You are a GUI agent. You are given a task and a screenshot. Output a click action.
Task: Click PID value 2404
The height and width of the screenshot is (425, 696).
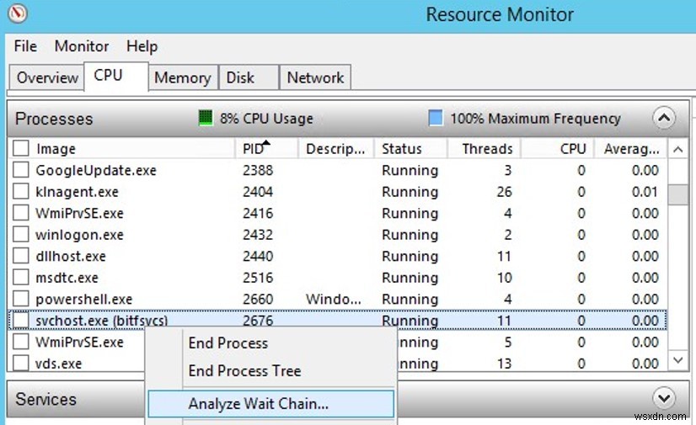(x=258, y=192)
